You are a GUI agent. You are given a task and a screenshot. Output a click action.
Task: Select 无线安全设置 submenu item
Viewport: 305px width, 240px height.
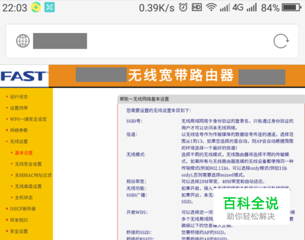pyautogui.click(x=28, y=164)
